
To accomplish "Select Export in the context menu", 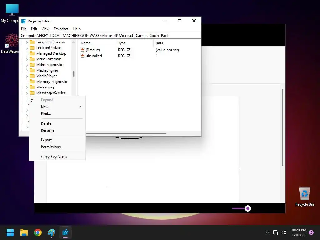I will click(57, 140).
